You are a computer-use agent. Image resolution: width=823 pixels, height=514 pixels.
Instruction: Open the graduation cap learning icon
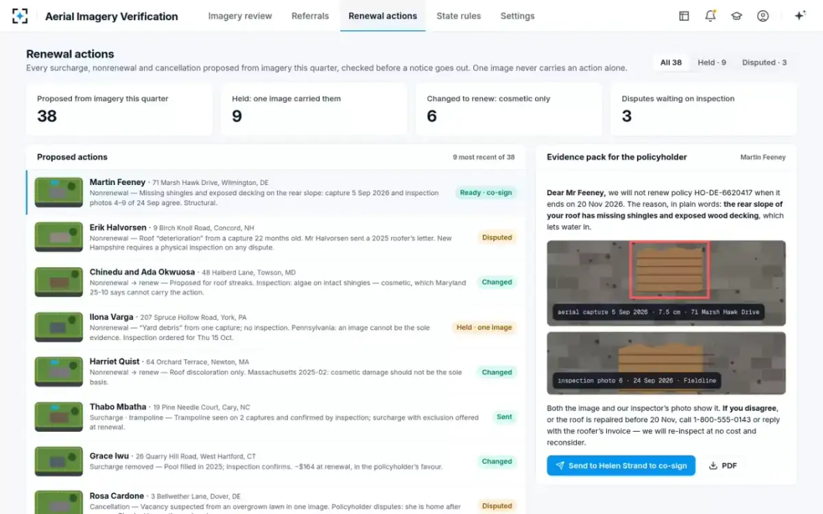coord(737,16)
